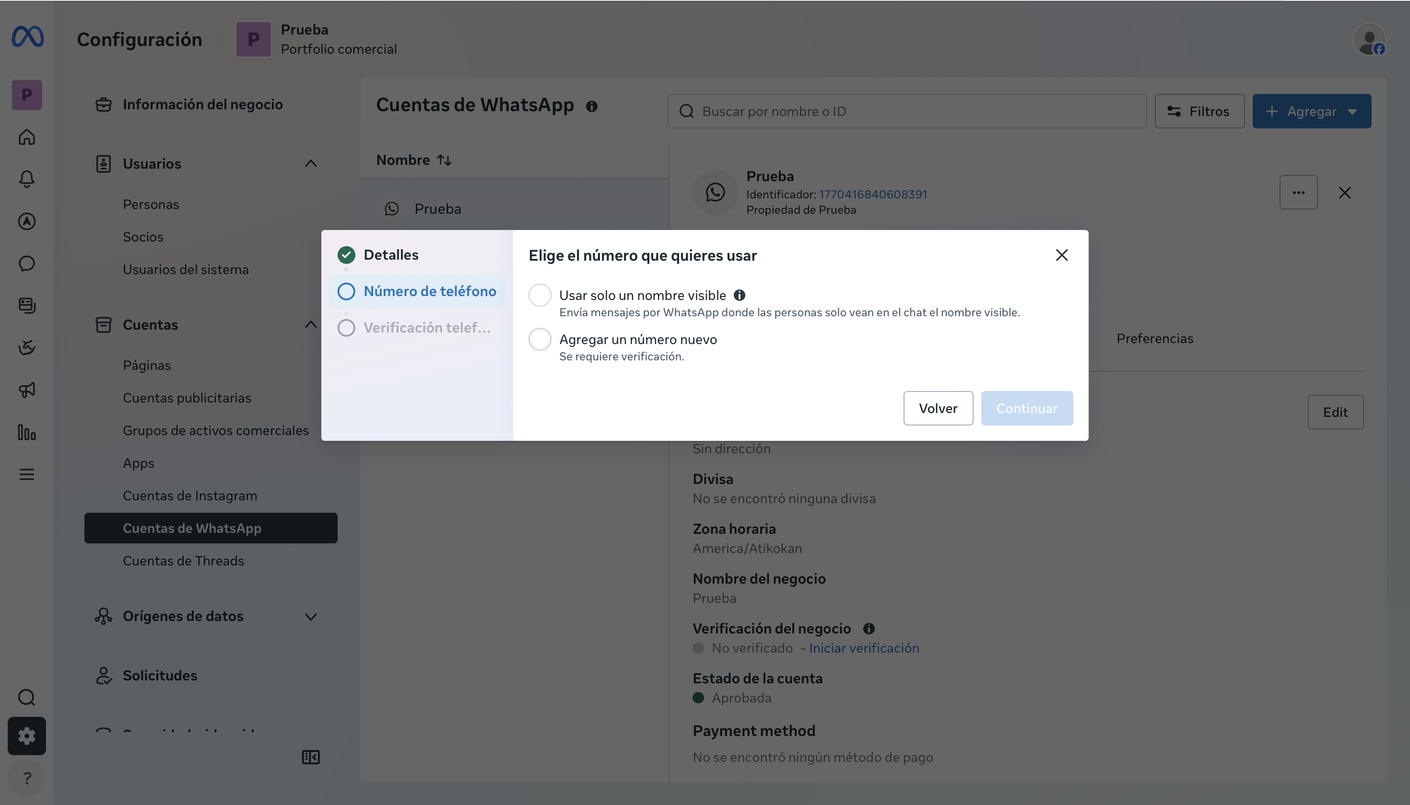This screenshot has width=1410, height=805.
Task: Select Usar solo un nombre visible
Action: click(x=540, y=295)
